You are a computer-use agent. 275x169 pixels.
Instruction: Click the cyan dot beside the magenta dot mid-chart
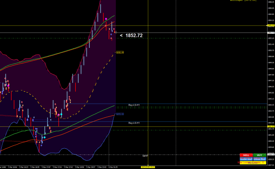(62, 114)
